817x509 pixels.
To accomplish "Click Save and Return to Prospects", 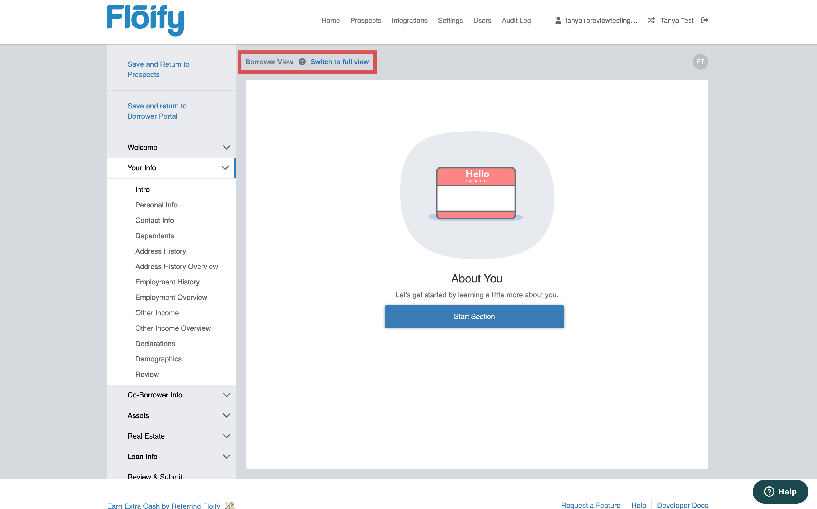I will tap(158, 69).
